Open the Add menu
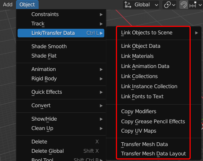Viewport: 203px width, 161px height. click(7, 4)
